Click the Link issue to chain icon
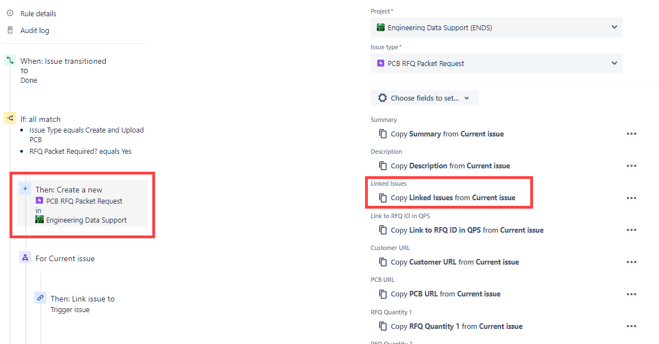 [x=40, y=298]
